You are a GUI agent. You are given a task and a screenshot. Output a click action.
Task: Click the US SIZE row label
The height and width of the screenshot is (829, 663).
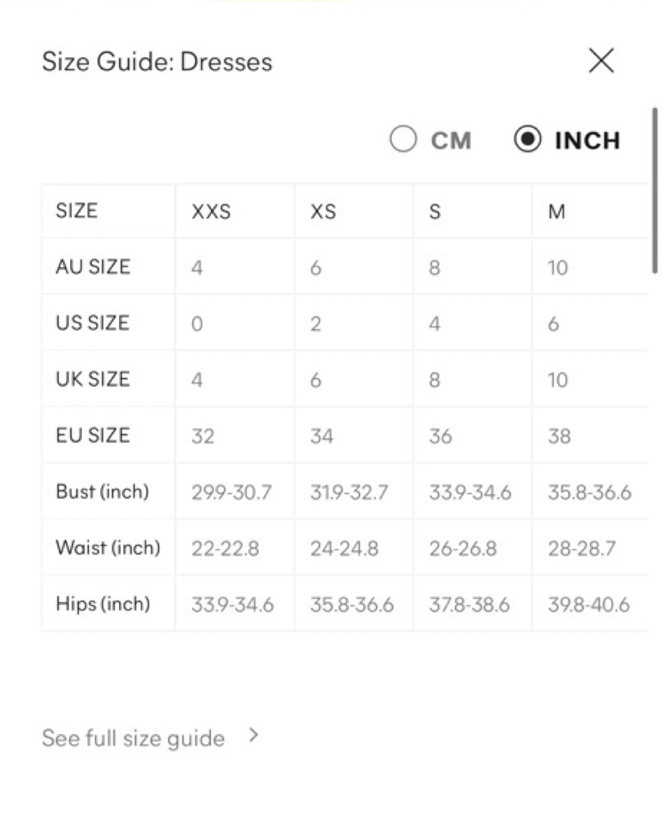[x=93, y=323]
